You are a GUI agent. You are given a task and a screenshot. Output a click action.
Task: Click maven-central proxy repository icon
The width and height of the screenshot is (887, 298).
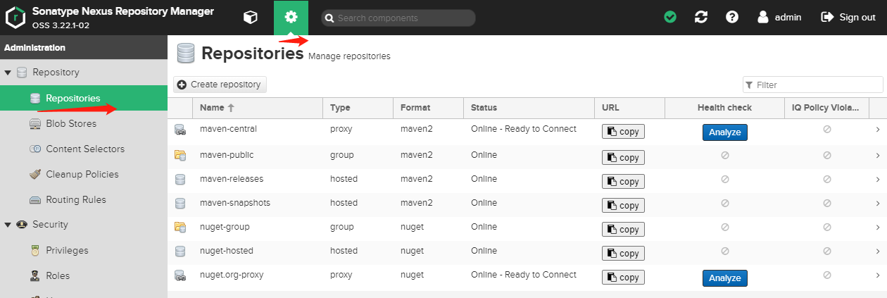click(180, 130)
